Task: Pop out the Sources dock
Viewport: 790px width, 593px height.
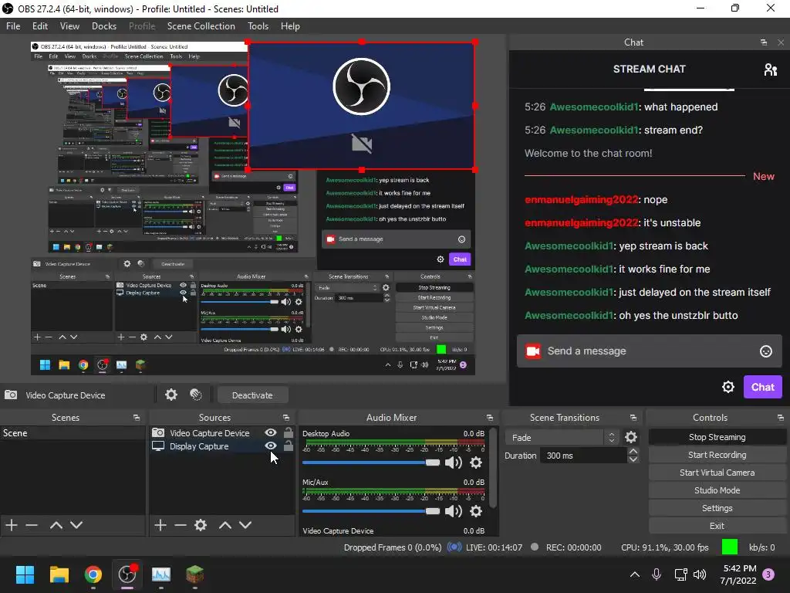Action: pyautogui.click(x=285, y=418)
